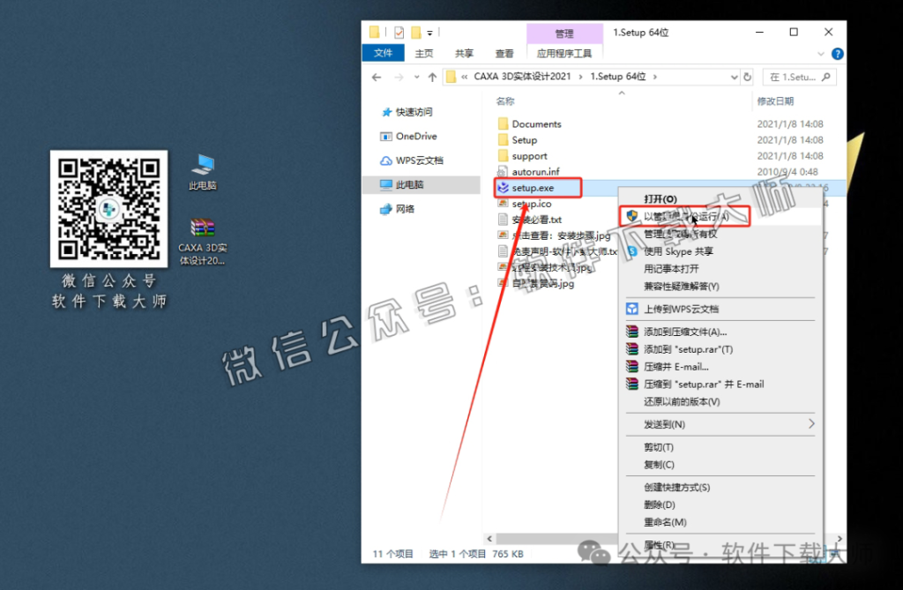The height and width of the screenshot is (590, 903).
Task: Select the CAXA 3D archive desktop icon
Action: point(203,241)
